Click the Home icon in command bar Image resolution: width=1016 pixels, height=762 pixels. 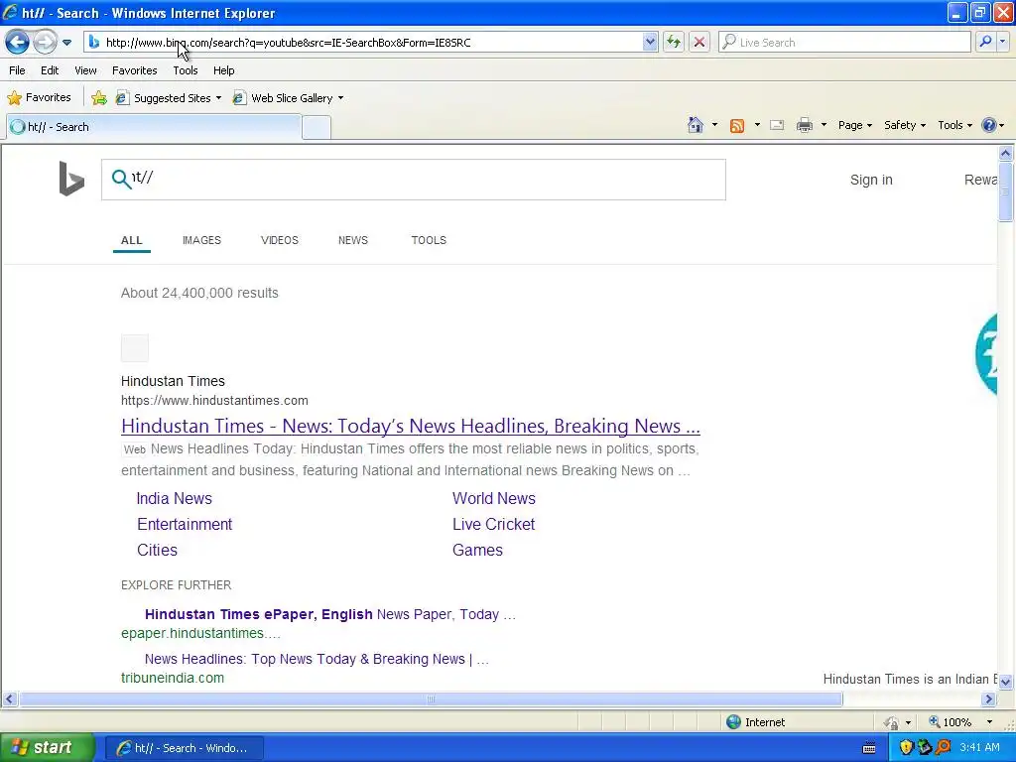point(696,125)
